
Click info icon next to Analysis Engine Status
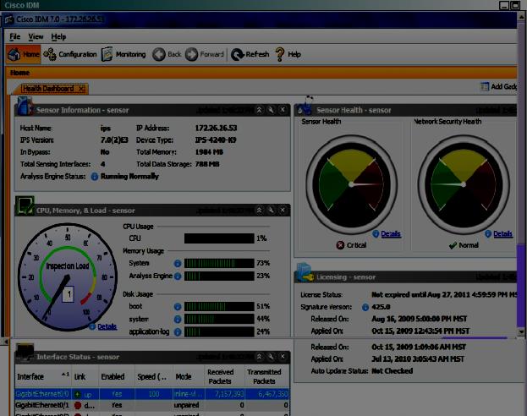click(95, 177)
